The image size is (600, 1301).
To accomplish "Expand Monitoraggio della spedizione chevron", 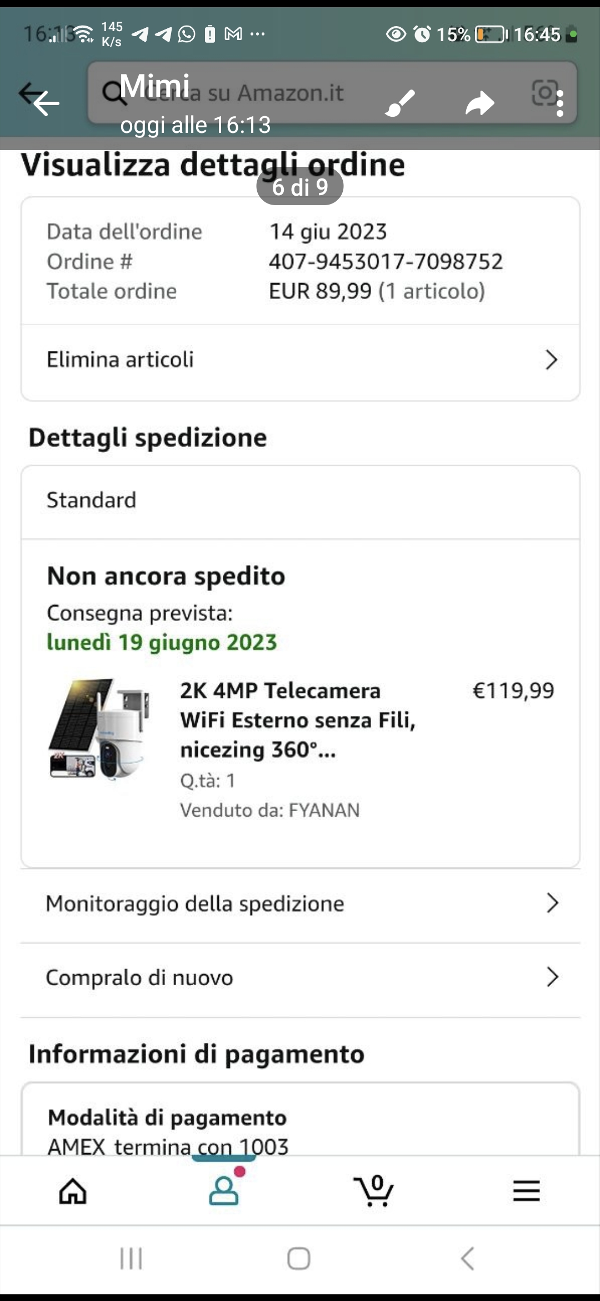I will coord(552,903).
